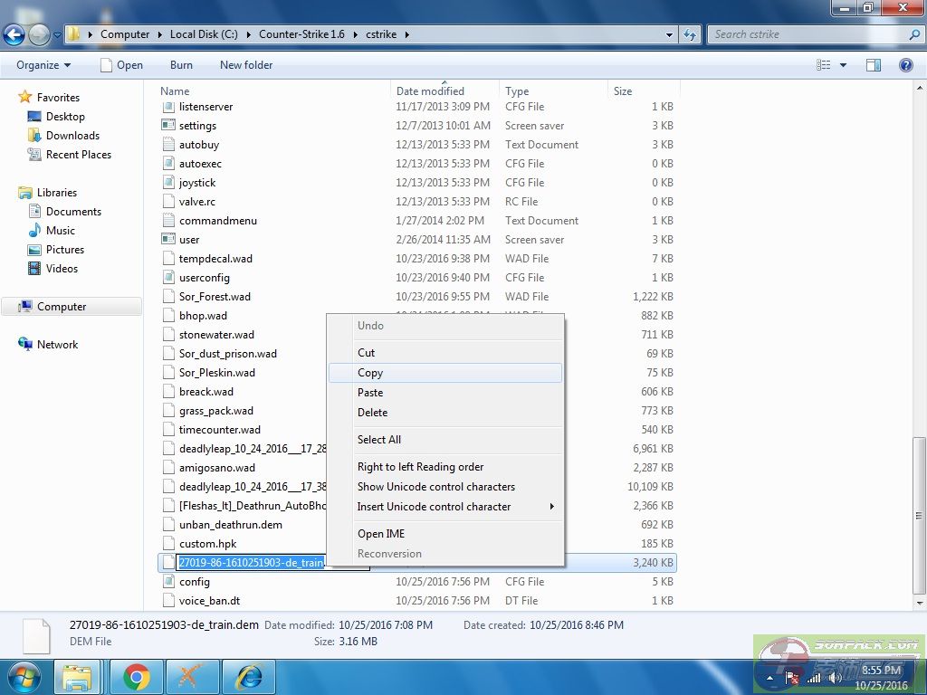Expand the Organize dropdown menu
Viewport: 927px width, 695px height.
[43, 65]
